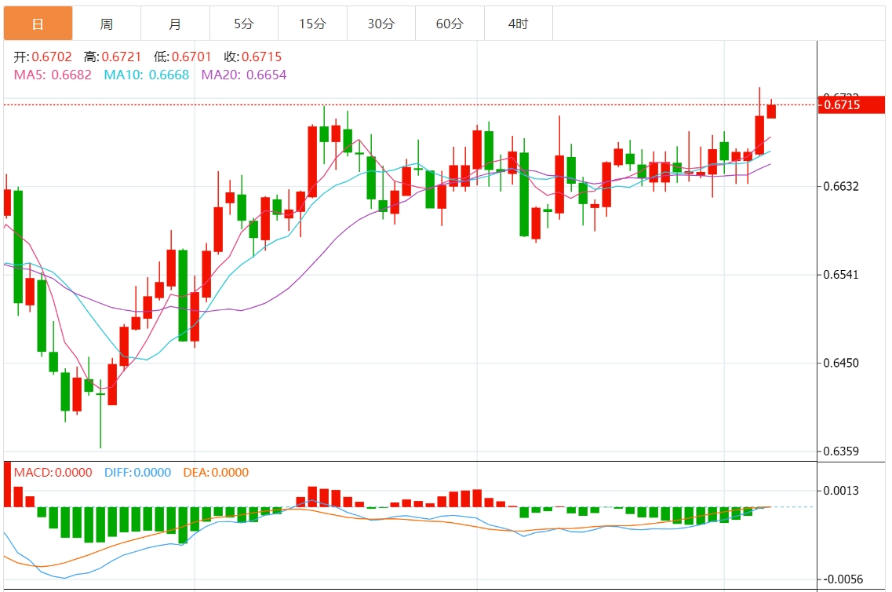The image size is (892, 592).
Task: Click the rightmost red candlestick
Action: pos(771,111)
